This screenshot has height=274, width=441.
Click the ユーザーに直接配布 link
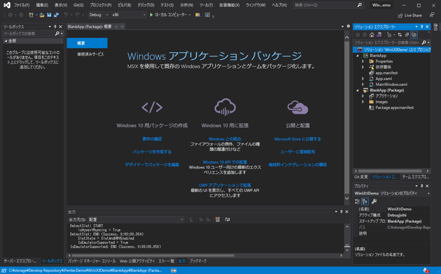[x=298, y=152]
